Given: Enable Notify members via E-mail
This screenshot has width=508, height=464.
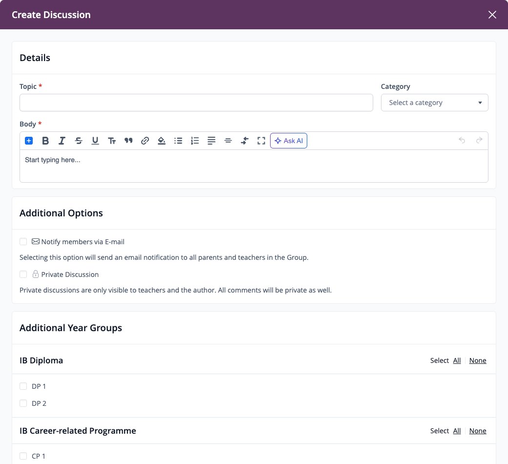Looking at the screenshot, I should coord(23,242).
